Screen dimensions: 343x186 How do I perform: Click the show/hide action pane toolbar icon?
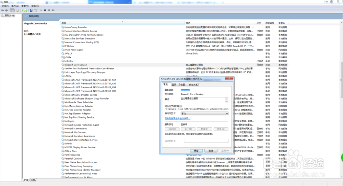pos(35,10)
